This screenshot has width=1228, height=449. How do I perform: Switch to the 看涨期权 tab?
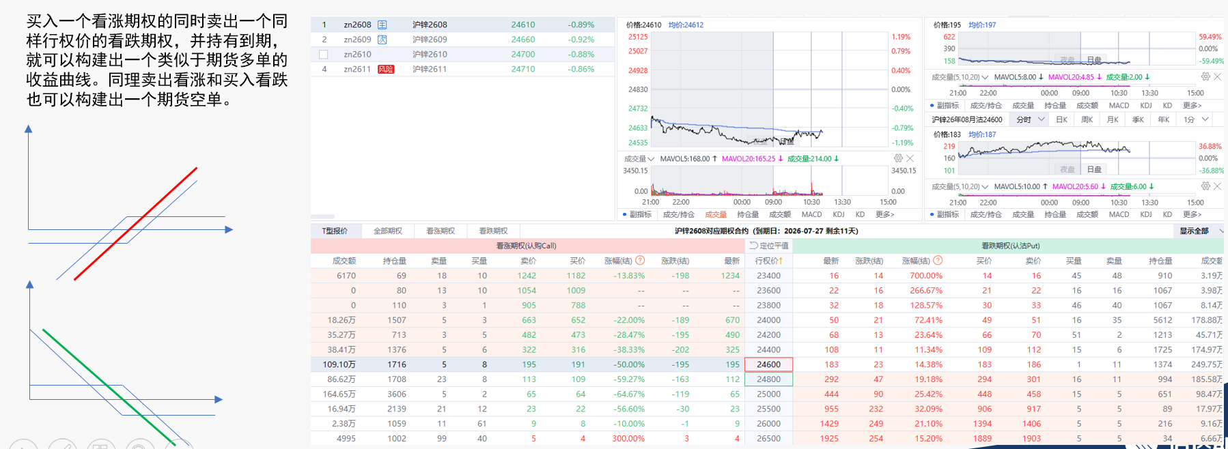[441, 231]
